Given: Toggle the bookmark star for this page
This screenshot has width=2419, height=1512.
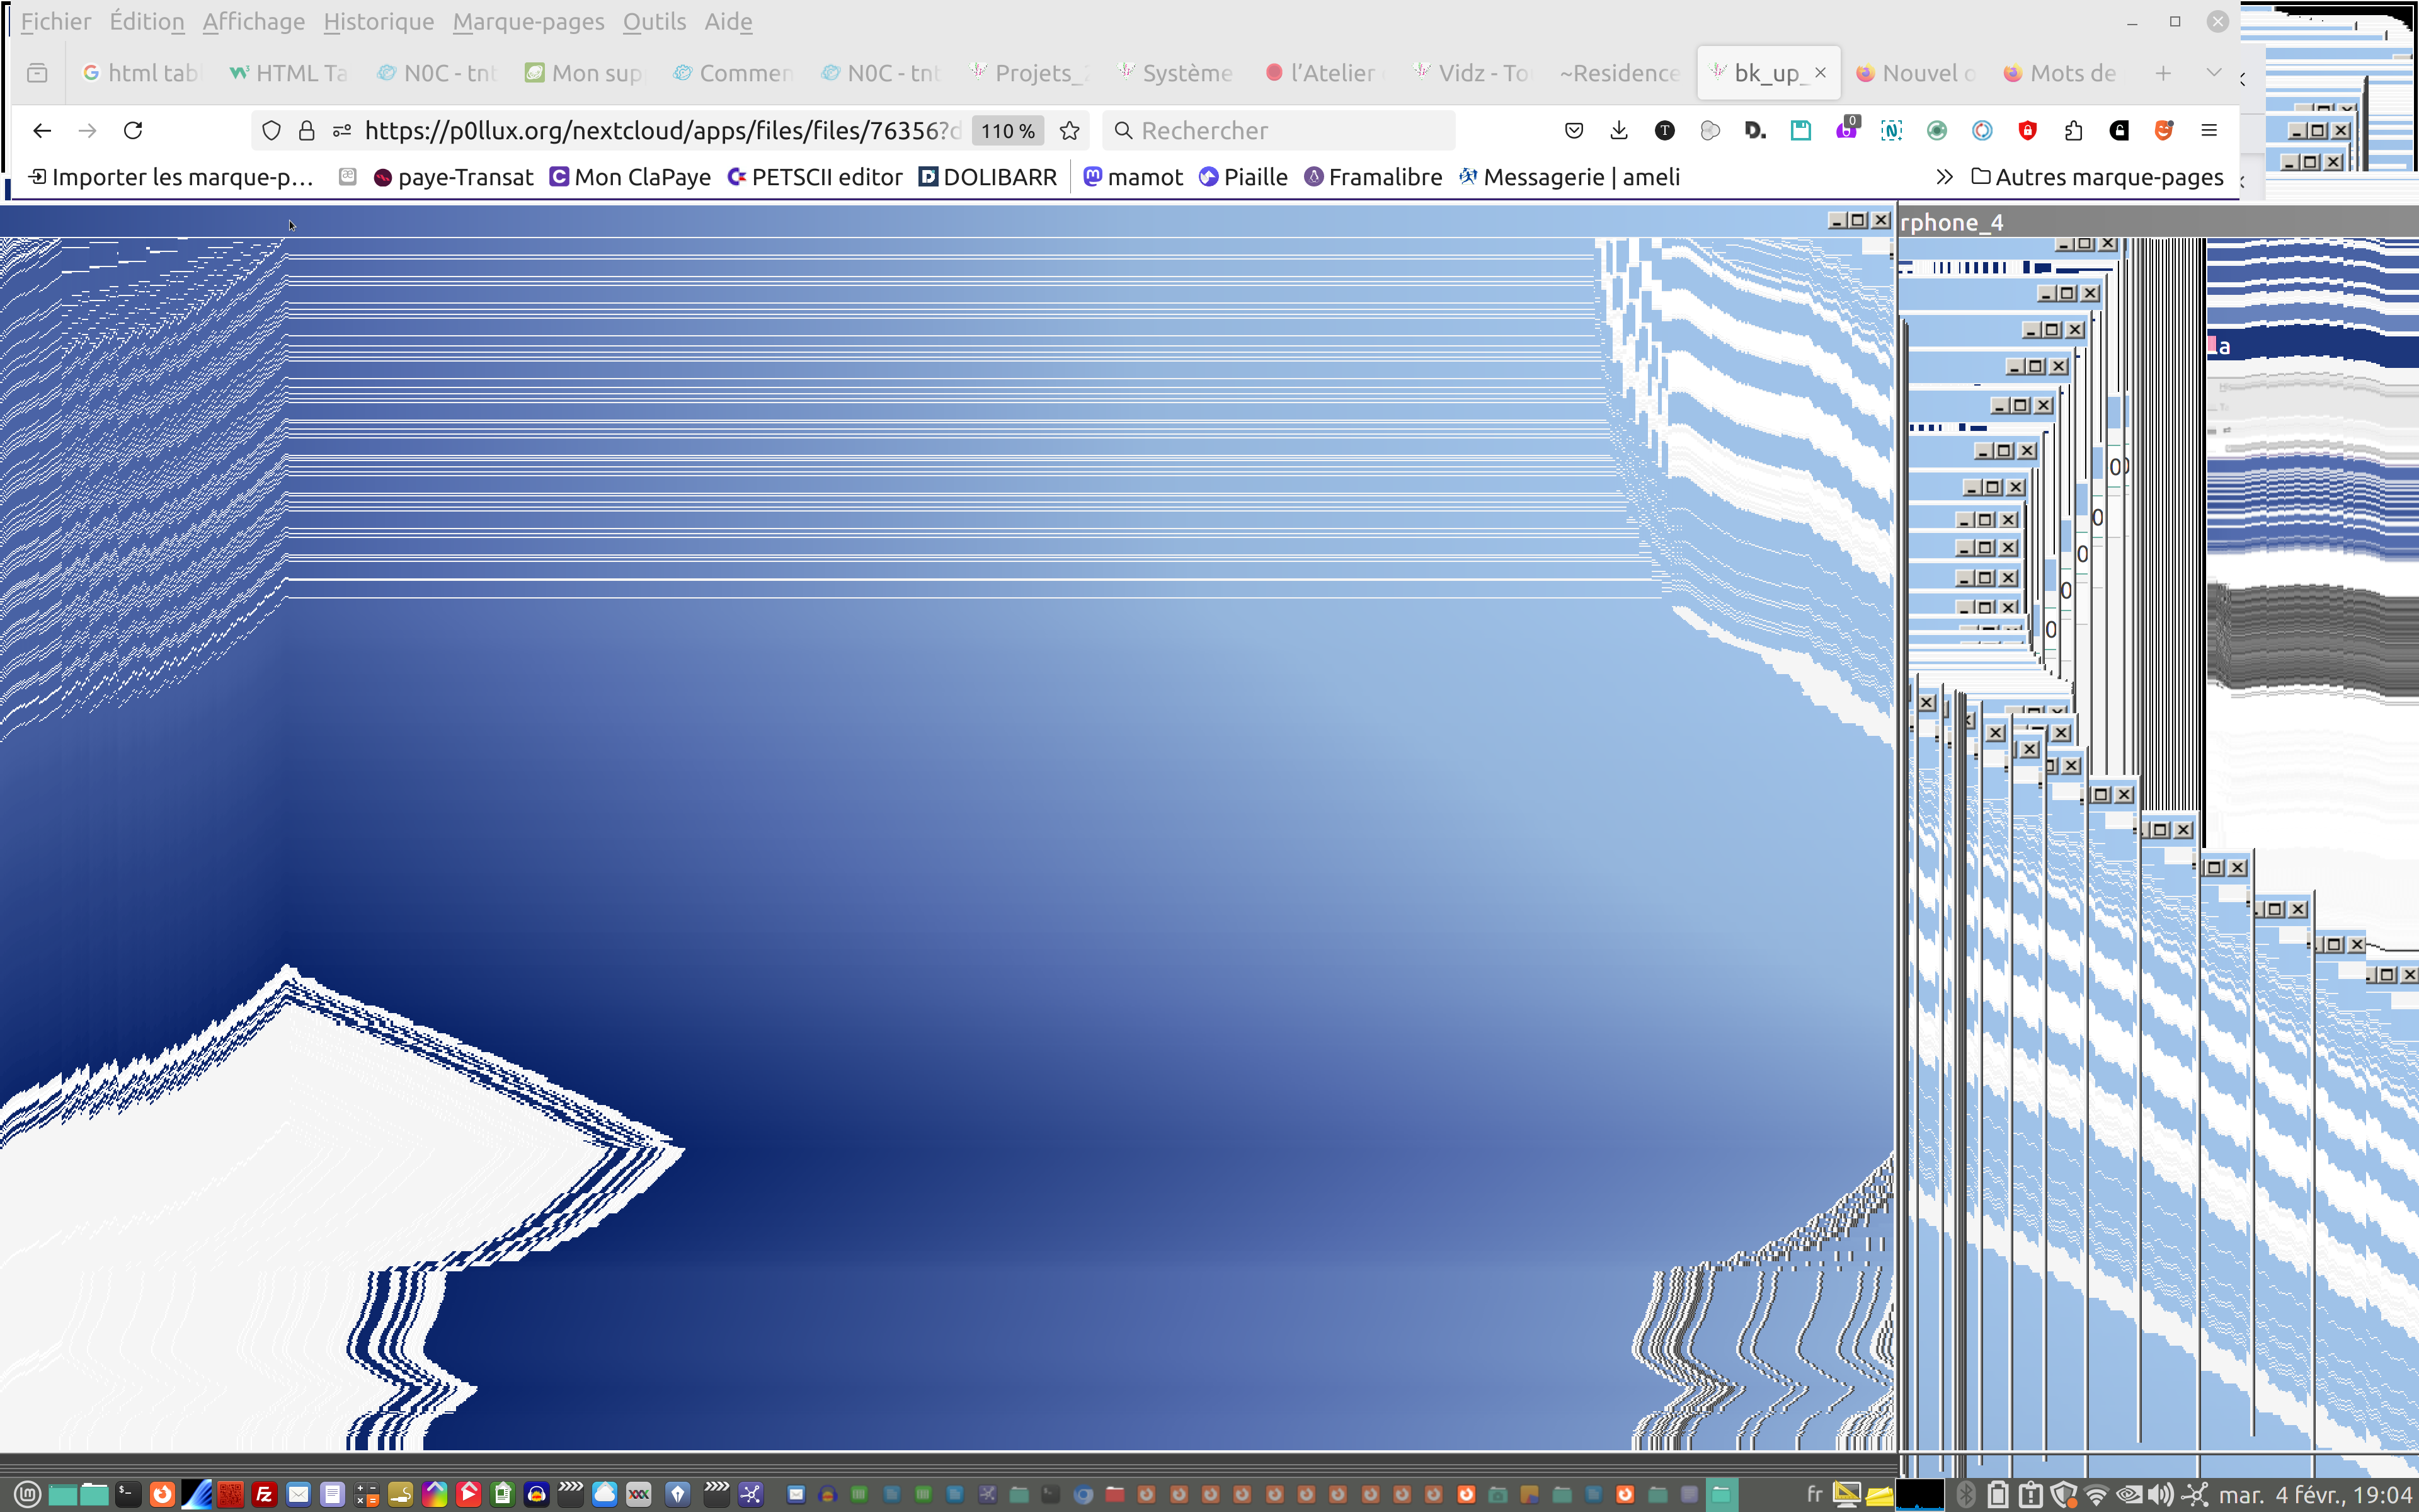Looking at the screenshot, I should click(1070, 130).
